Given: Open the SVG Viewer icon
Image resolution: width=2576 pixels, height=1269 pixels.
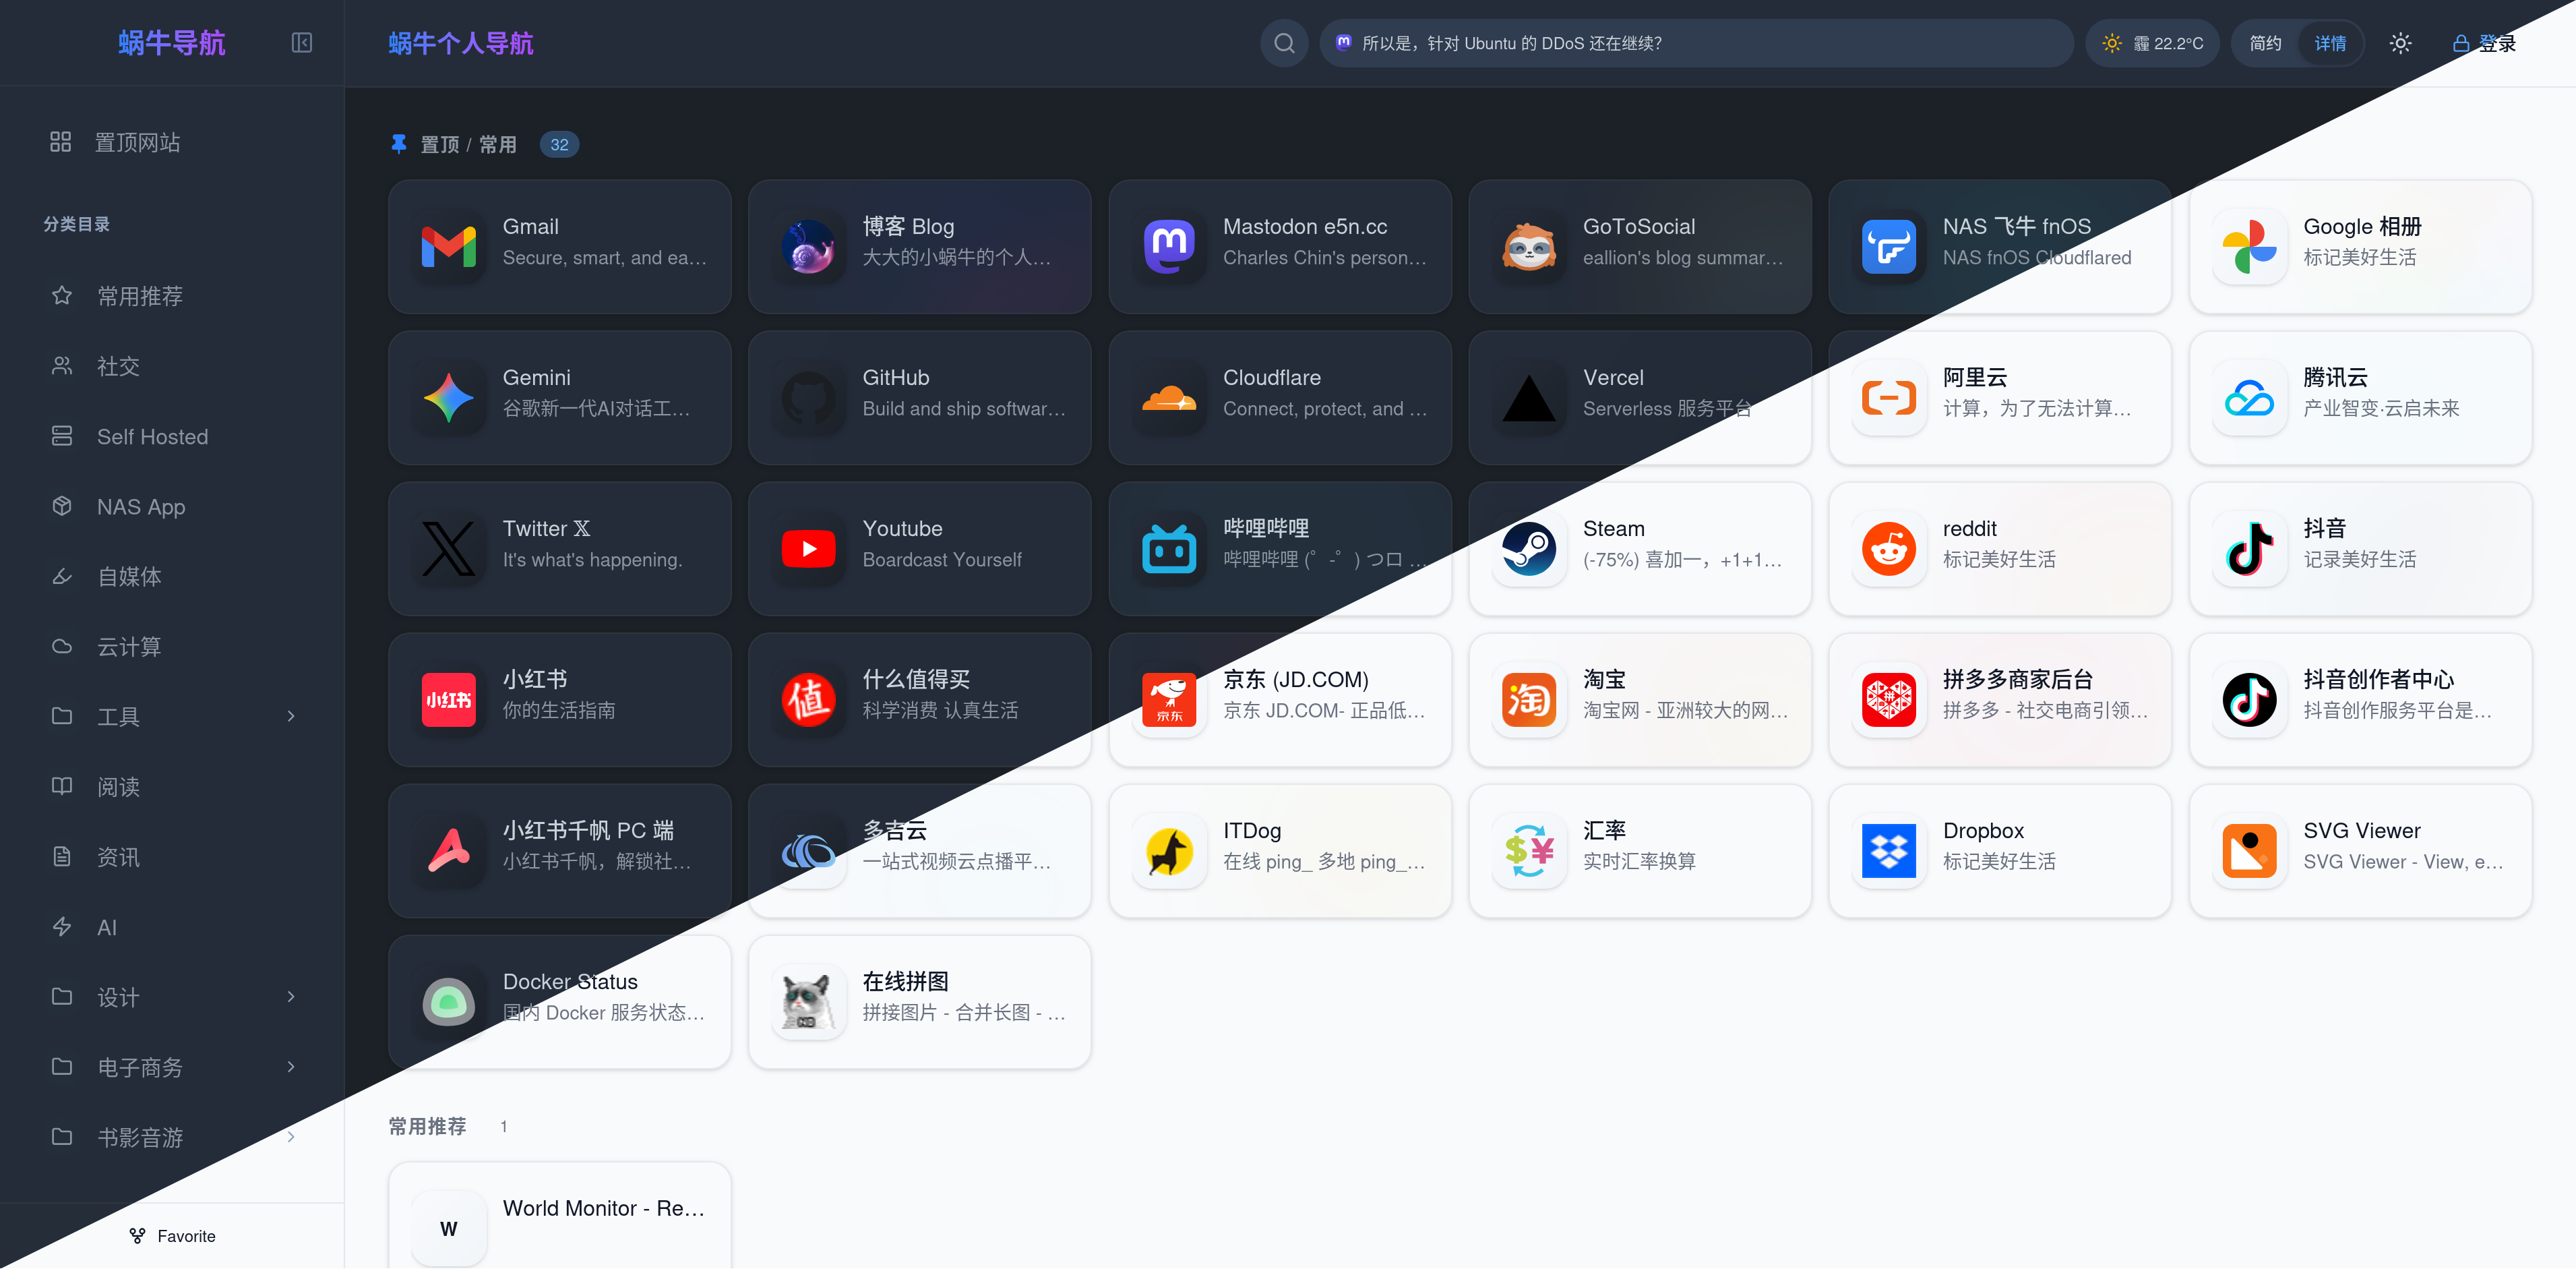Looking at the screenshot, I should (2249, 852).
